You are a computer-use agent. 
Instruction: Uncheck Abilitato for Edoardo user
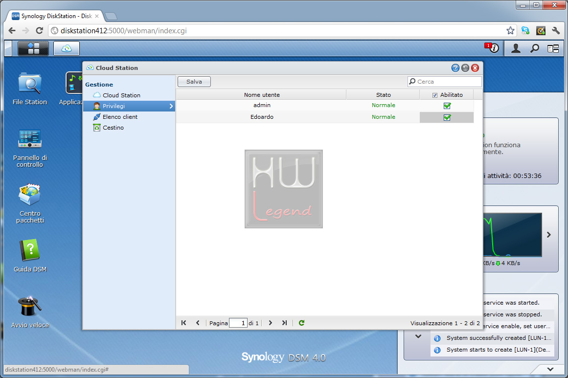point(447,117)
